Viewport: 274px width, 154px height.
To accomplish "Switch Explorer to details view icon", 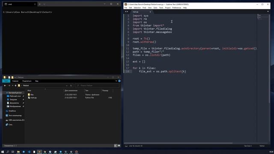I will (116, 145).
